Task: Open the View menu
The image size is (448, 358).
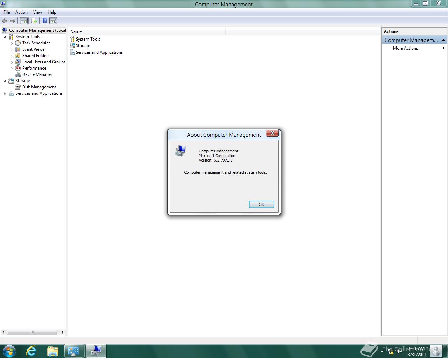Action: pyautogui.click(x=37, y=12)
